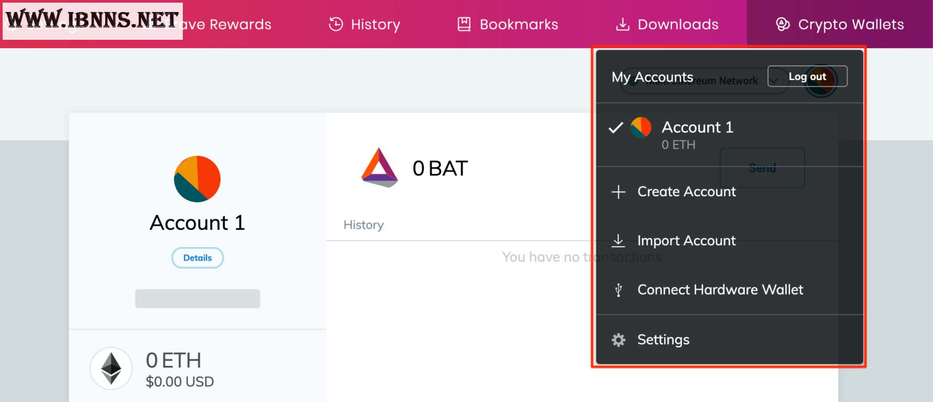Viewport: 933px width, 402px height.
Task: Open the Bookmarks tab
Action: (508, 25)
